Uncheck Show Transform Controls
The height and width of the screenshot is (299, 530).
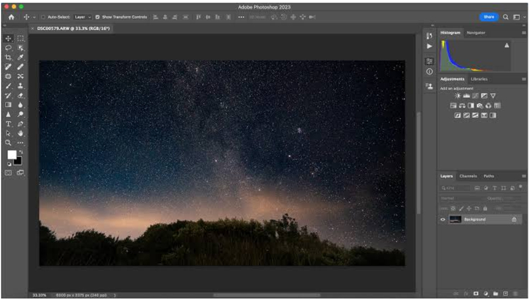click(x=97, y=17)
